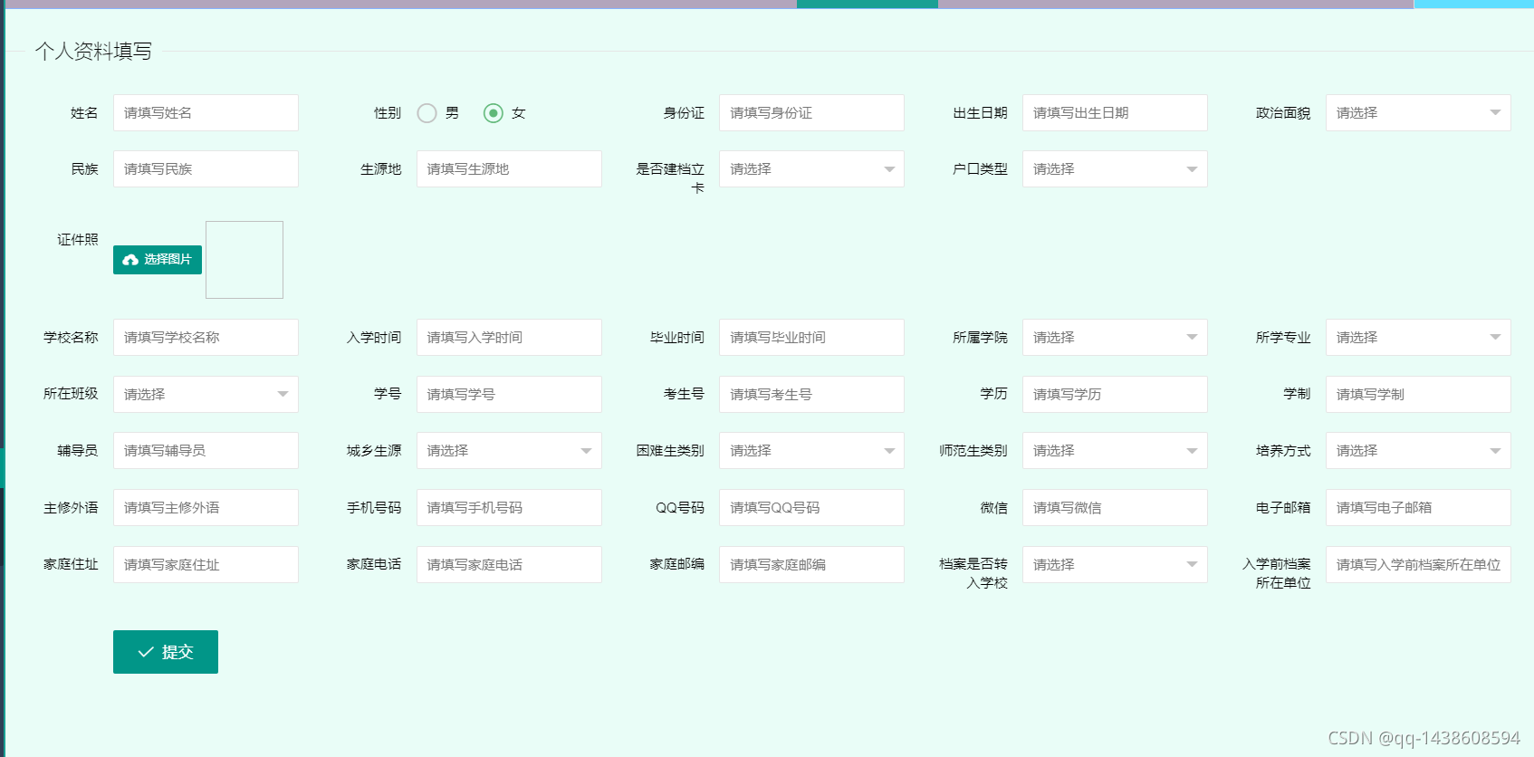This screenshot has height=757, width=1534.
Task: Click the 选择图片 upload button
Action: tap(158, 260)
